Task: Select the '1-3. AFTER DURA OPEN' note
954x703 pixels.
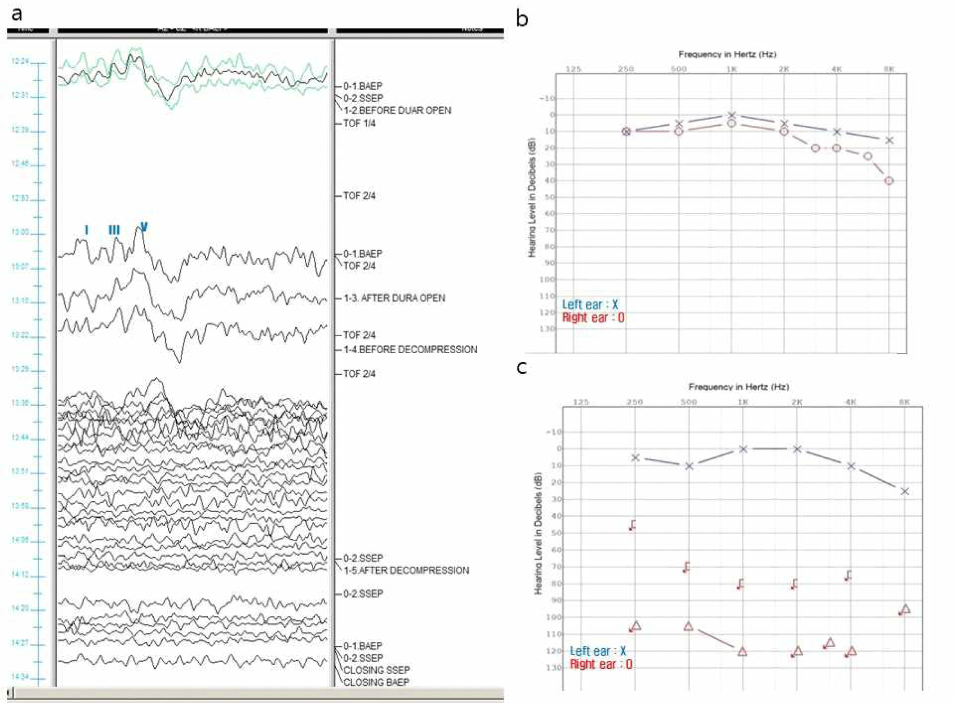Action: 395,298
